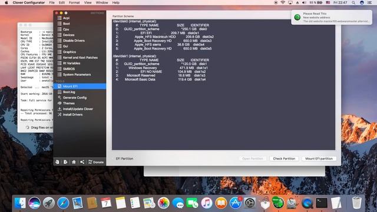Click the 'Microsoft Basic Data' partition row
377x212 pixels.
[x=160, y=79]
